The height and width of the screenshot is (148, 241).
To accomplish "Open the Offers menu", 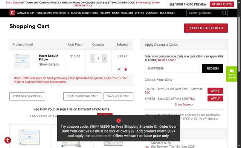I will (139, 13).
